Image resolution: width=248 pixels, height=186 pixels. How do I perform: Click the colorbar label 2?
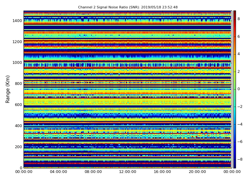click(239, 72)
